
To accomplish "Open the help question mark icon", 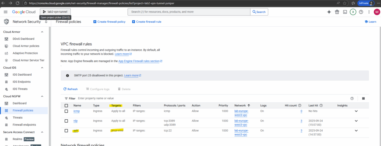I will point(361,12).
